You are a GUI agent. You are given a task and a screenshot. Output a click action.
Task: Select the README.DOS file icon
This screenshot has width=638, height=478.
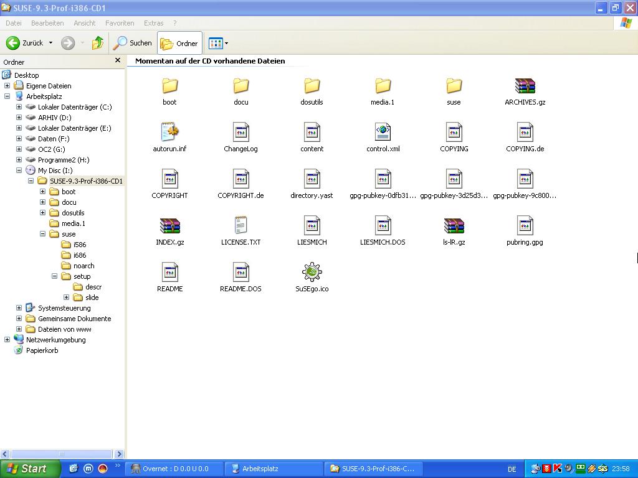pos(240,272)
